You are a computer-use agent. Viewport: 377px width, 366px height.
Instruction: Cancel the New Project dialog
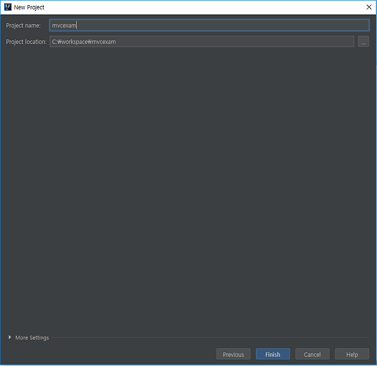pos(312,354)
